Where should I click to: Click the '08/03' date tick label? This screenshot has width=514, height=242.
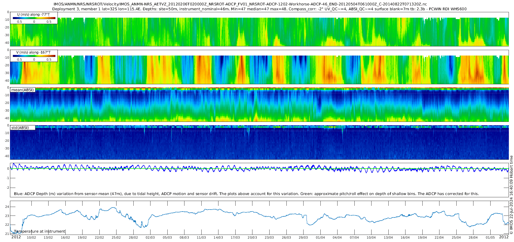click(x=184, y=237)
